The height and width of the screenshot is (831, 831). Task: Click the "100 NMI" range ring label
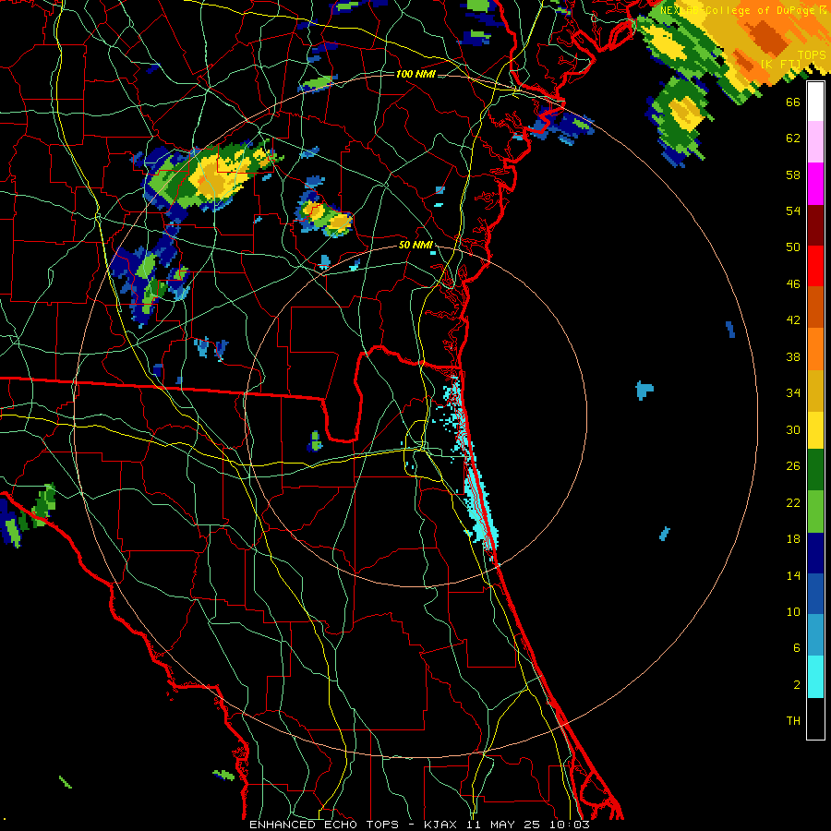(415, 74)
